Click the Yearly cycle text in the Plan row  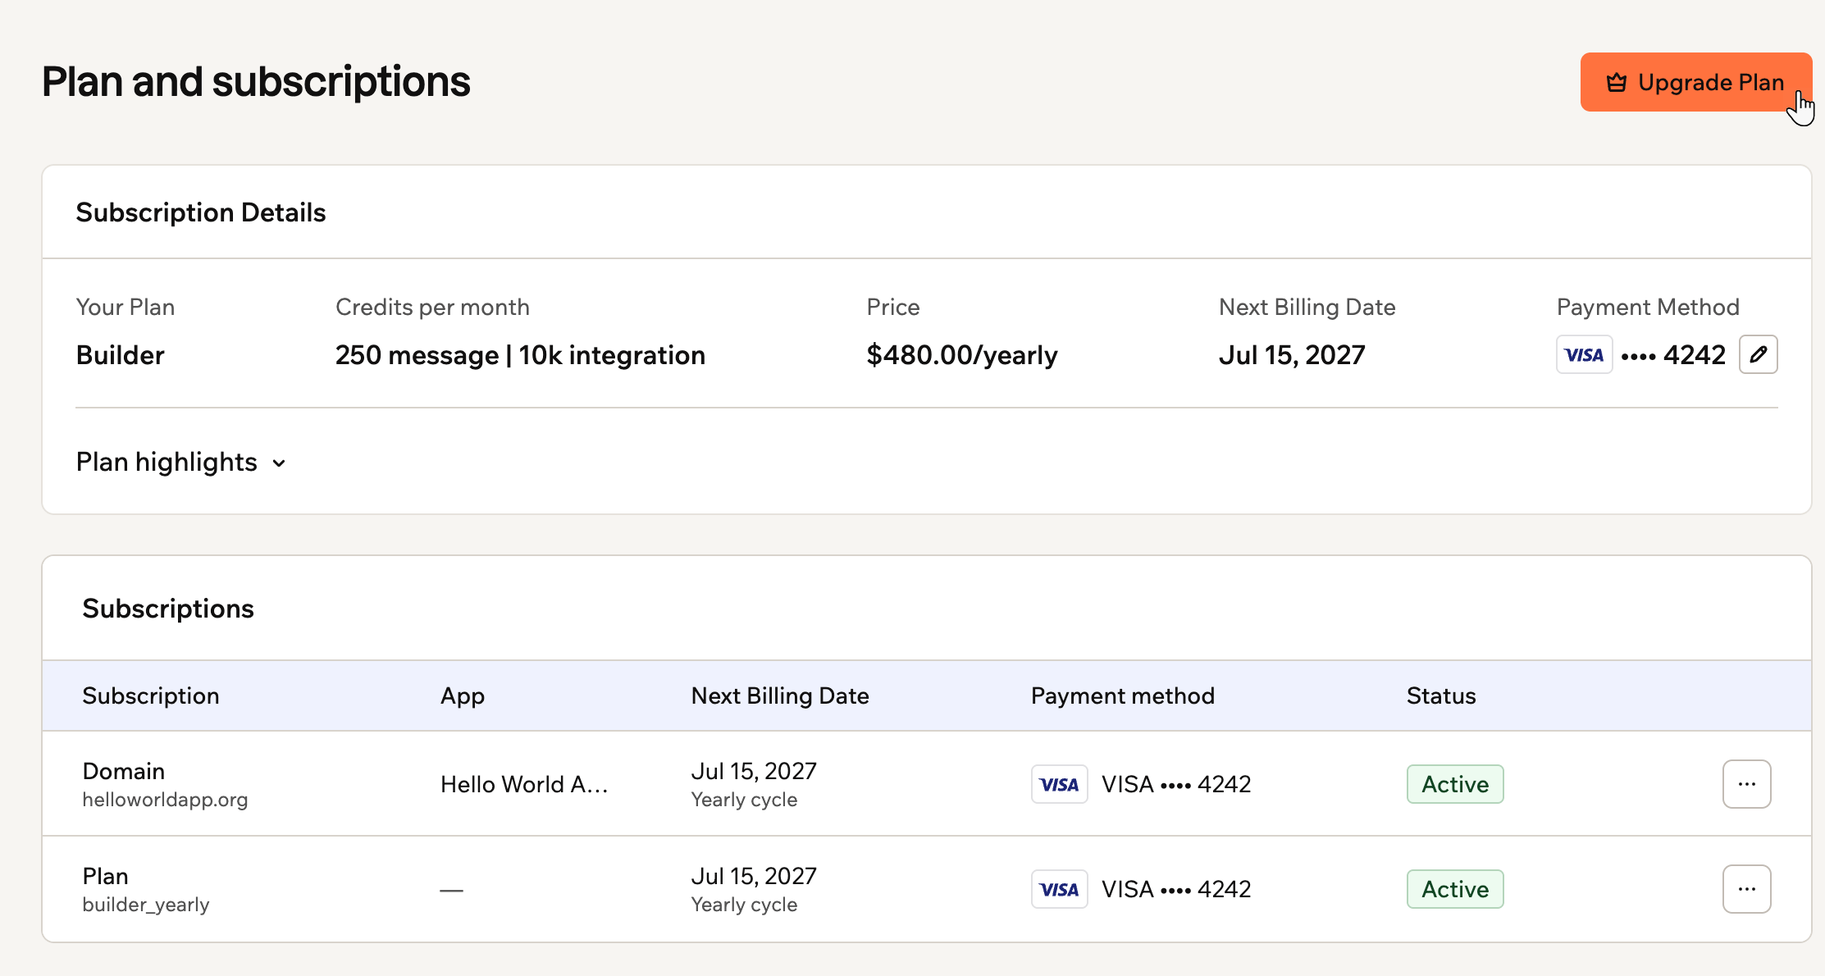744,905
